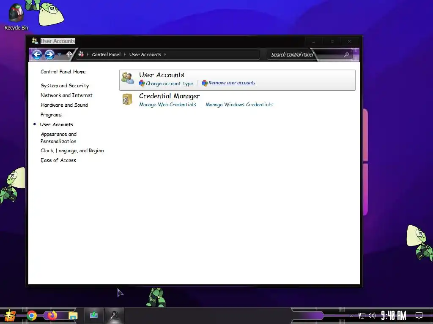The height and width of the screenshot is (324, 433).
Task: Launch Google Chrome from taskbar
Action: (x=32, y=316)
